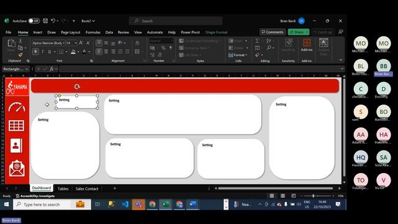This screenshot has height=224, width=398.
Task: Open the Format dropdown in the Cells group
Action: pos(238,55)
